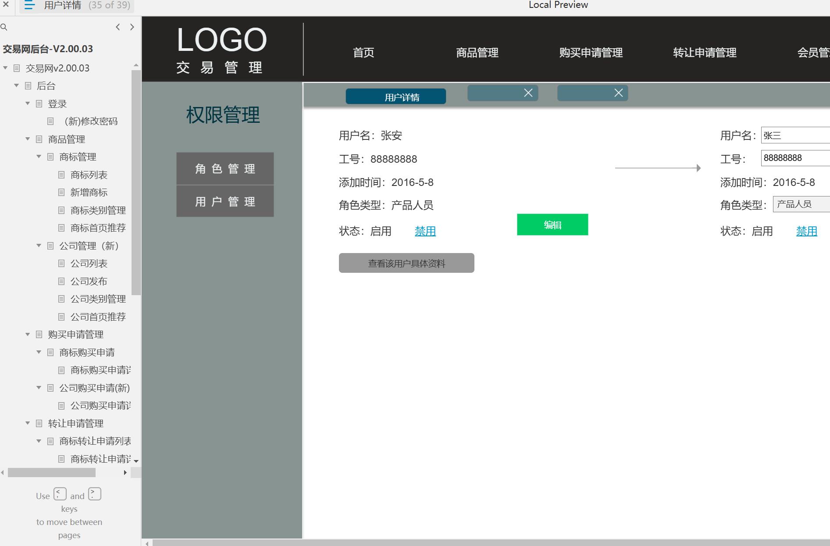Open the 角色类型 dropdown showing 产品人员
Image resolution: width=830 pixels, height=546 pixels.
[801, 204]
